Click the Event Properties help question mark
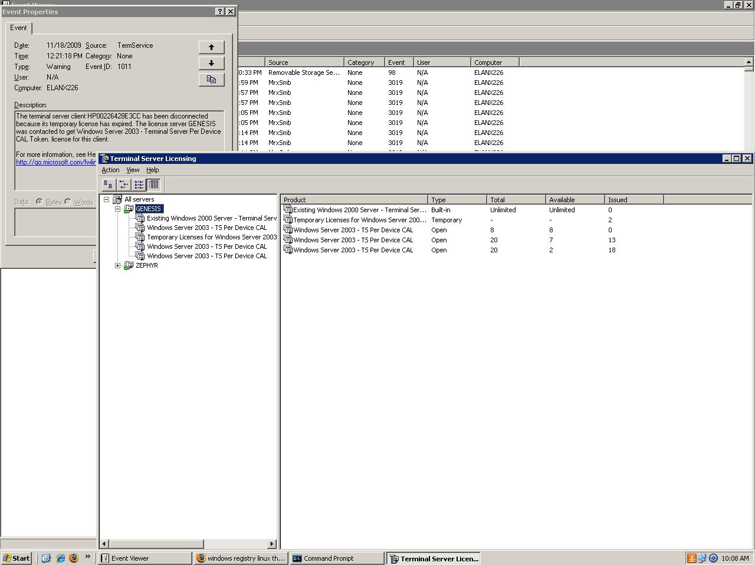This screenshot has height=566, width=755. (x=219, y=11)
